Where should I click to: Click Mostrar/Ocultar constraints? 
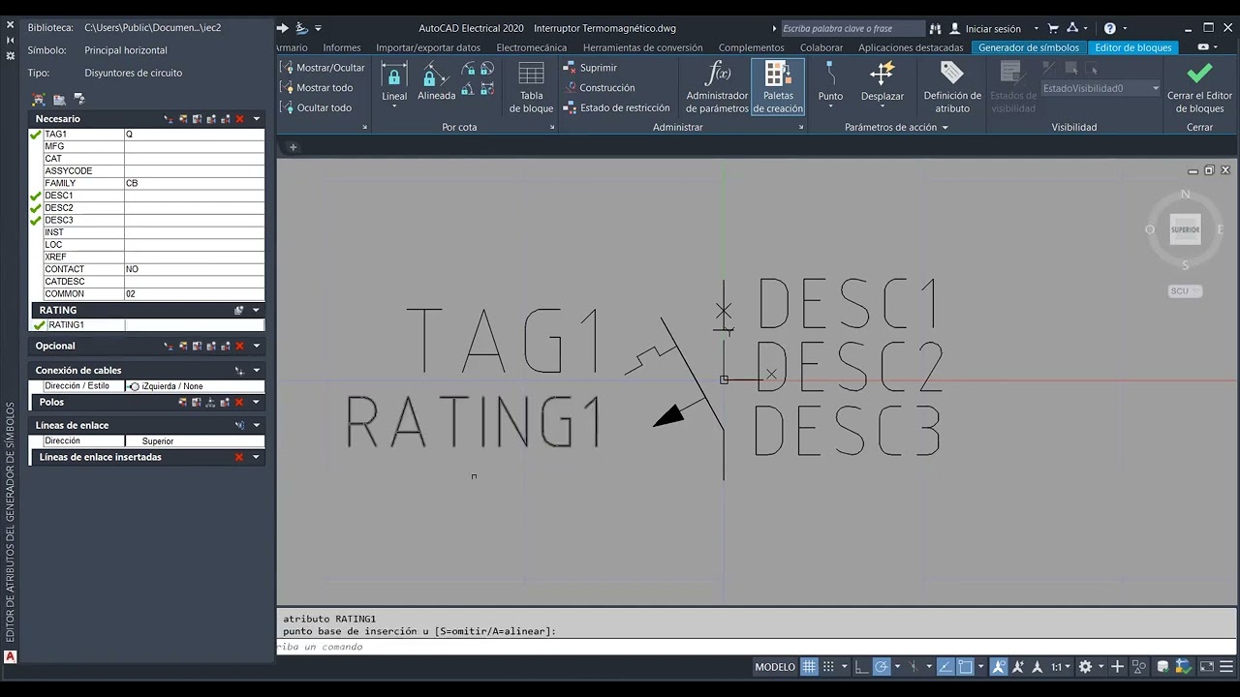click(x=323, y=68)
